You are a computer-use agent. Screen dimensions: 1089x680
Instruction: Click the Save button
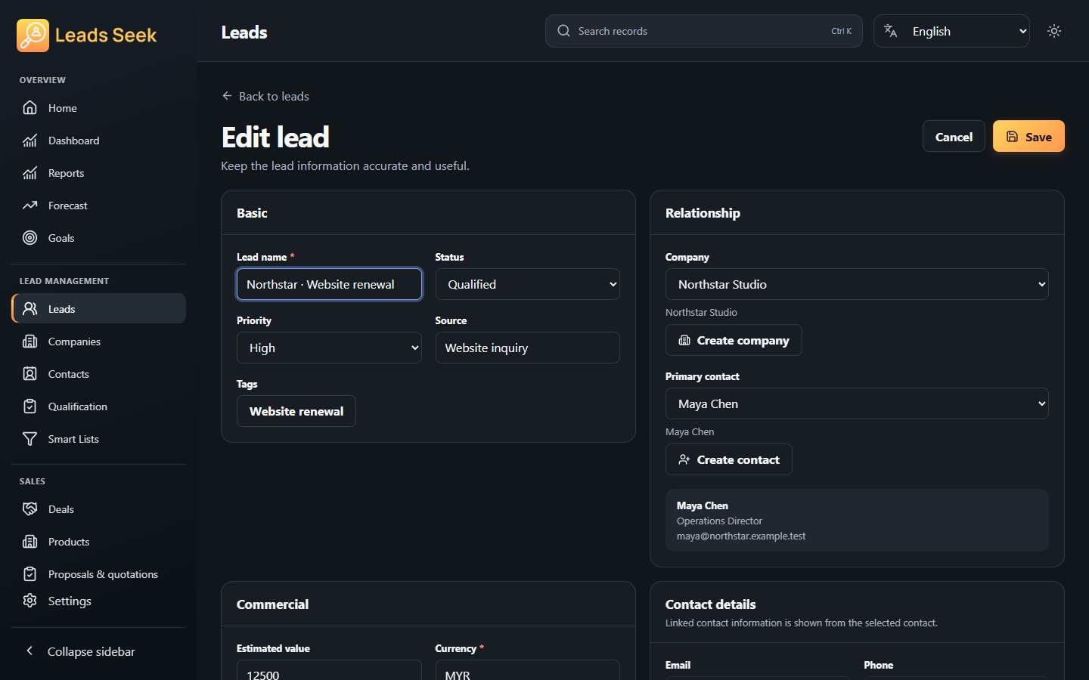[x=1028, y=137]
